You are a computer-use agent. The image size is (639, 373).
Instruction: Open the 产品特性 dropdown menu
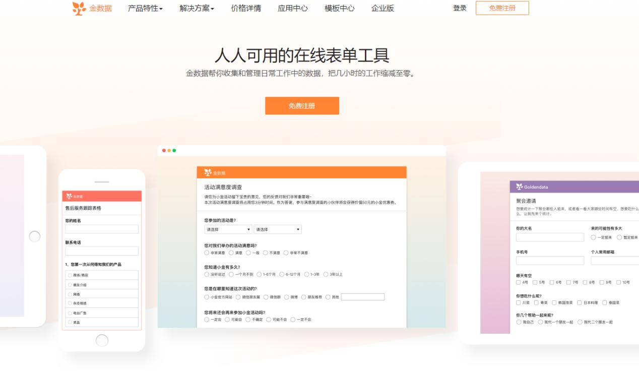click(142, 8)
